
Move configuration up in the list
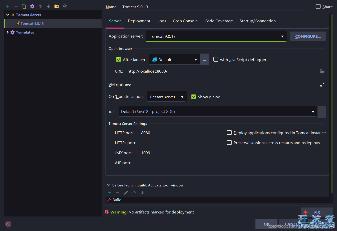(x=40, y=6)
